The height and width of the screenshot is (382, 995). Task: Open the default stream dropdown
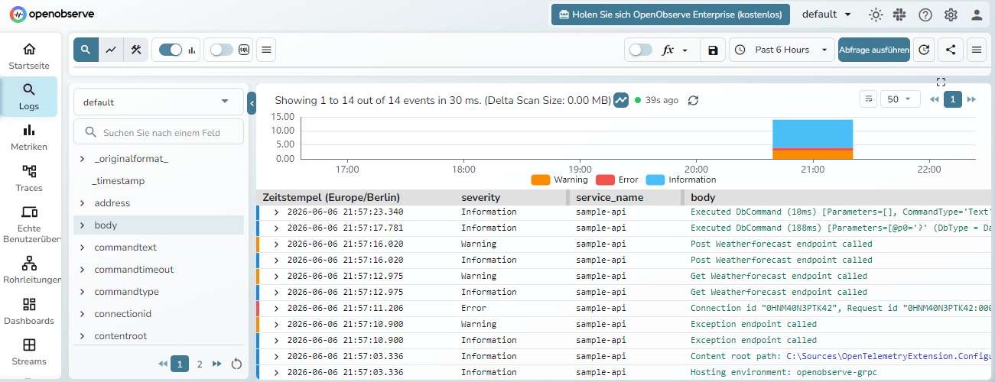(158, 102)
